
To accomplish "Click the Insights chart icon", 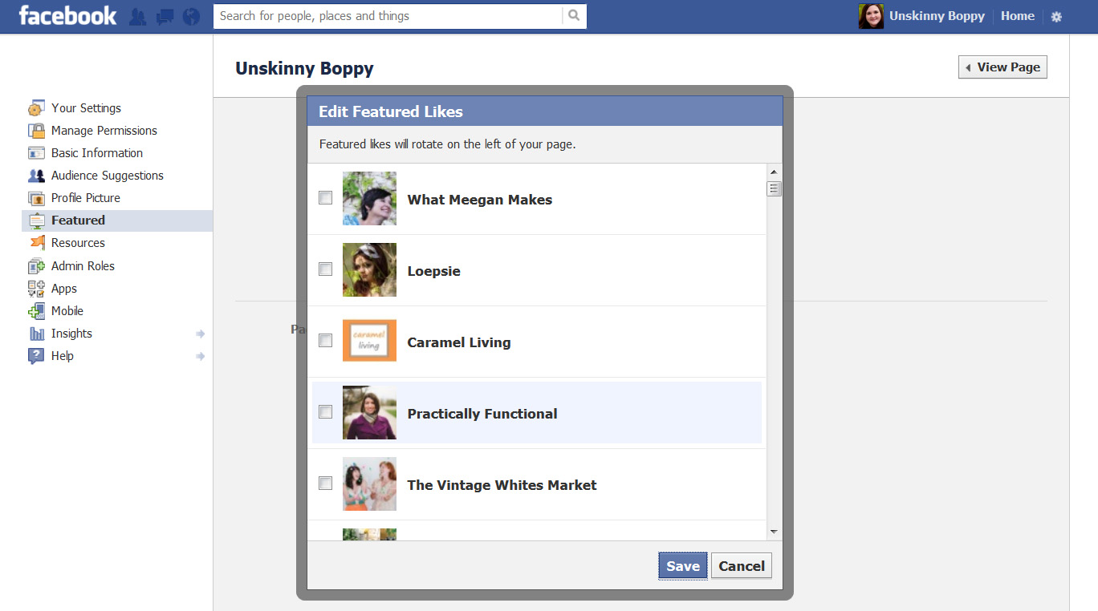I will 36,334.
